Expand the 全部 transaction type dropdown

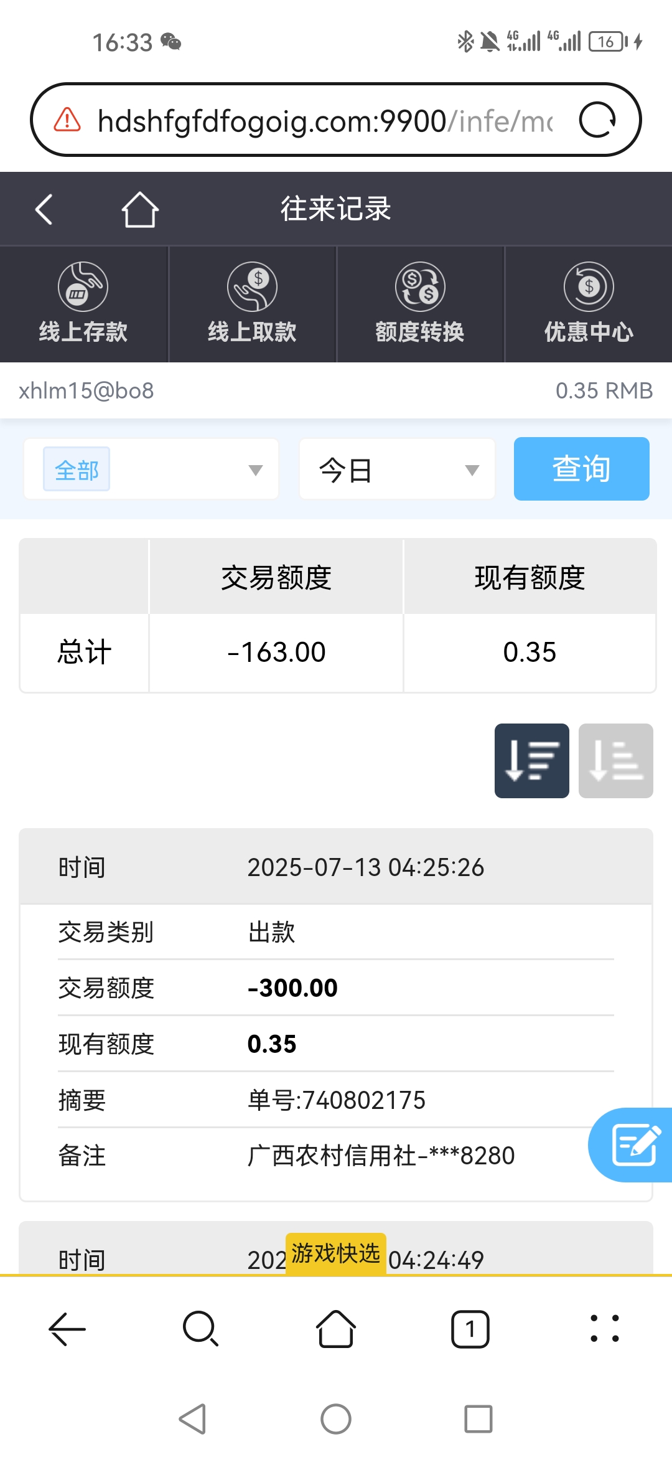[x=151, y=469]
